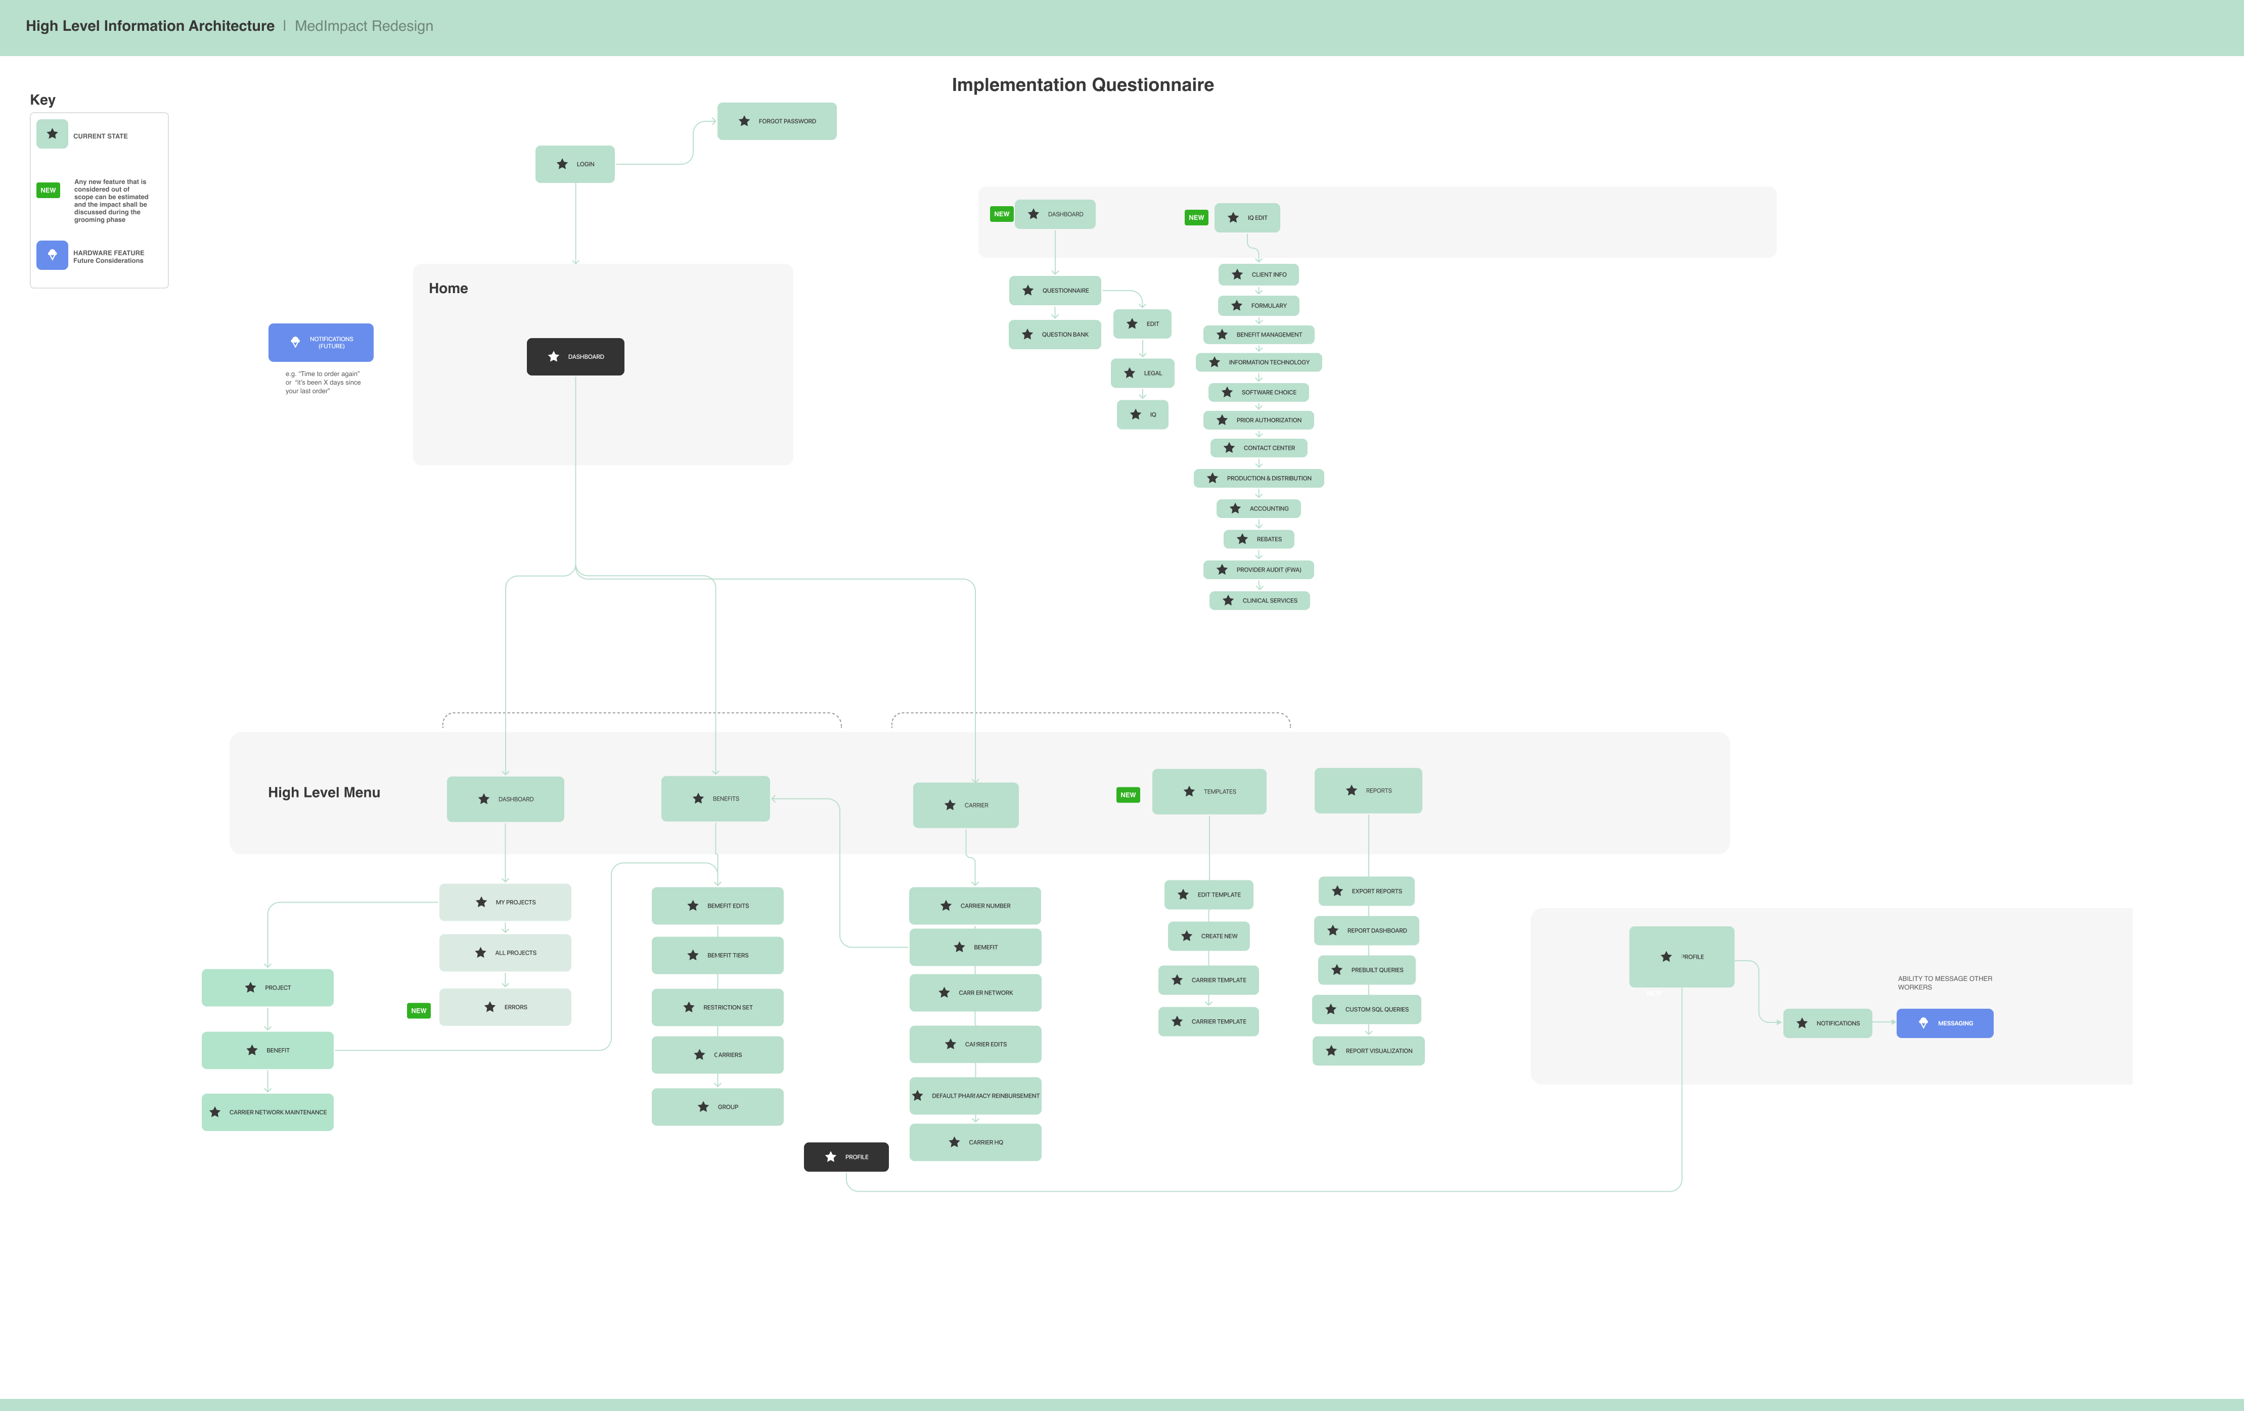
Task: Click the green NEW swatch in the Key
Action: [49, 190]
